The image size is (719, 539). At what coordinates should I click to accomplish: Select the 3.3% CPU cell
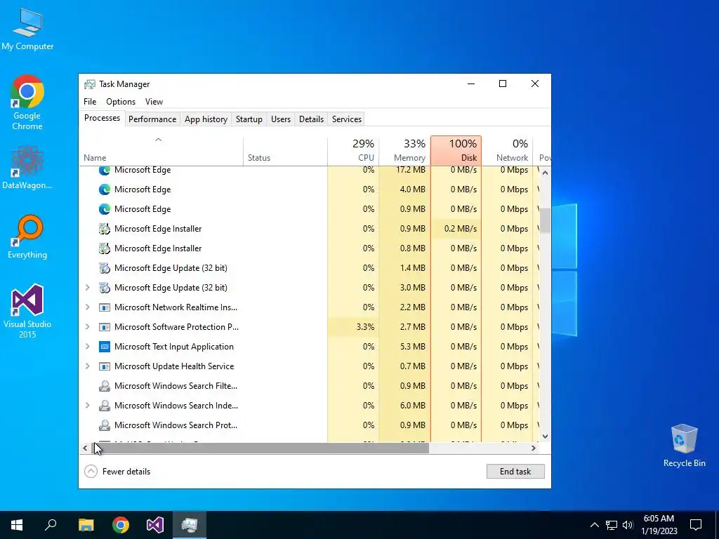[x=353, y=327]
